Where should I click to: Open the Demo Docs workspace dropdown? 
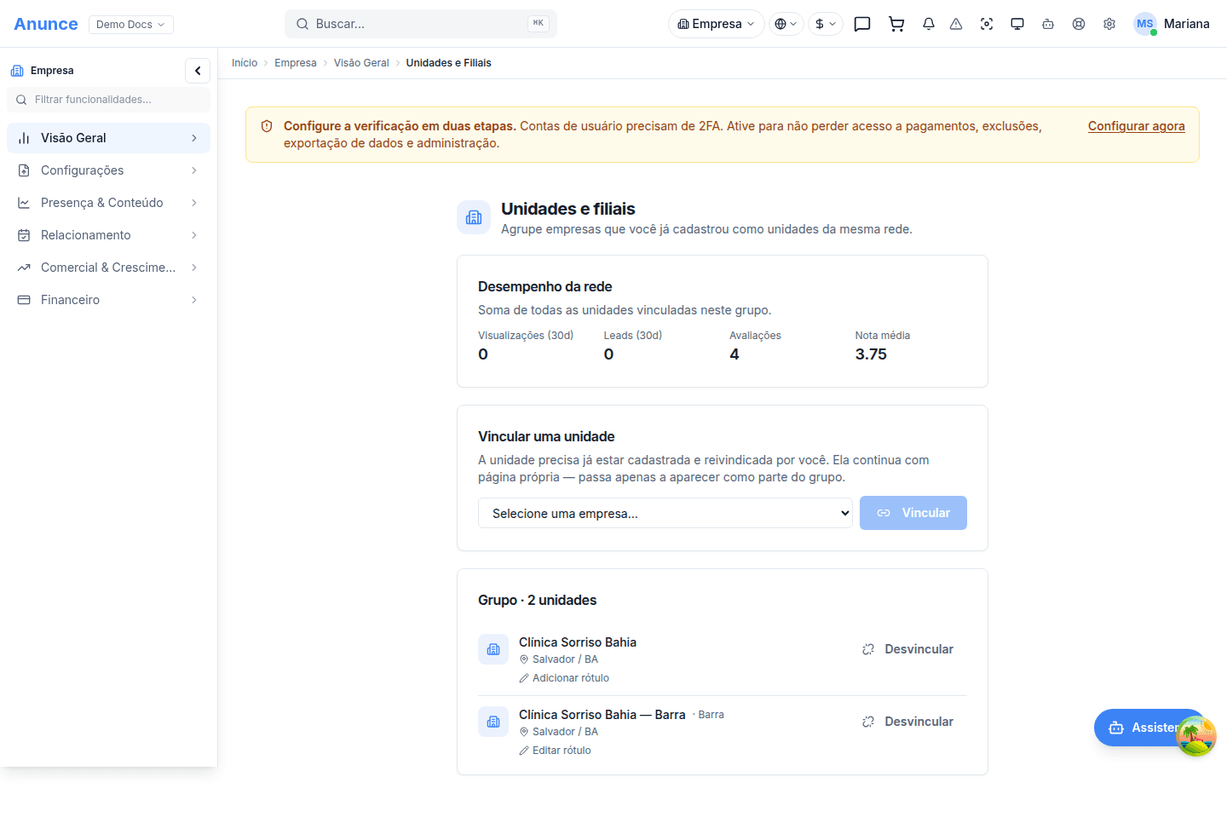[131, 24]
